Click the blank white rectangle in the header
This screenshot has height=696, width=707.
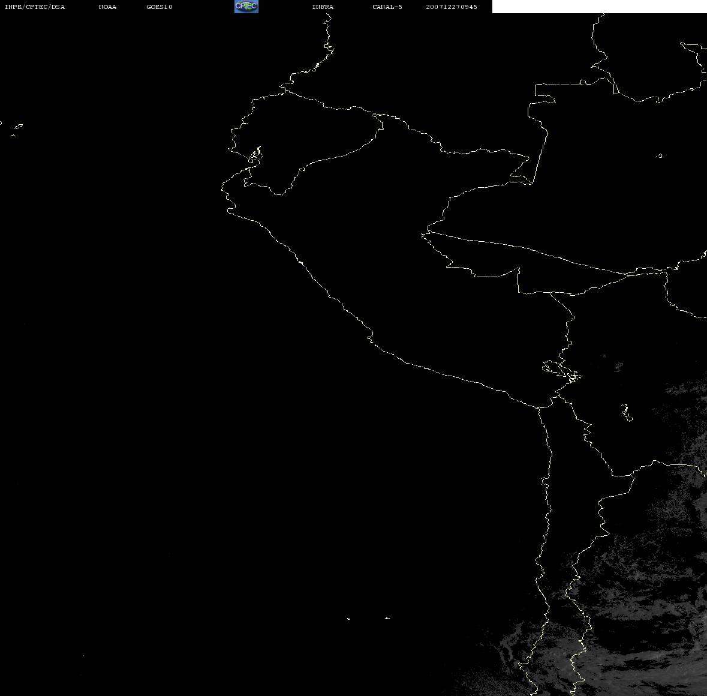tap(599, 7)
